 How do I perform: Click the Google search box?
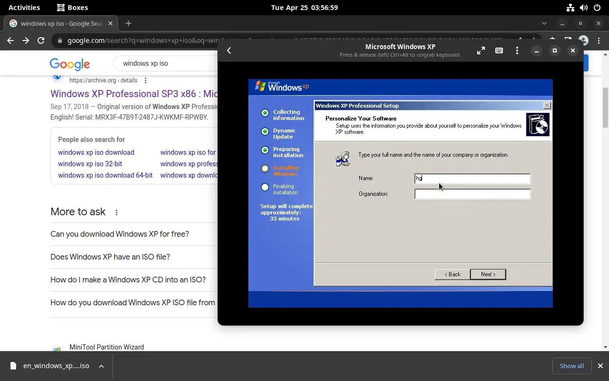coord(166,63)
